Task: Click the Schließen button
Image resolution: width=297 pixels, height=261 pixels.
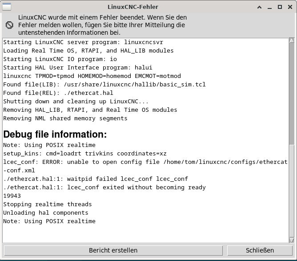Action: coord(260,250)
